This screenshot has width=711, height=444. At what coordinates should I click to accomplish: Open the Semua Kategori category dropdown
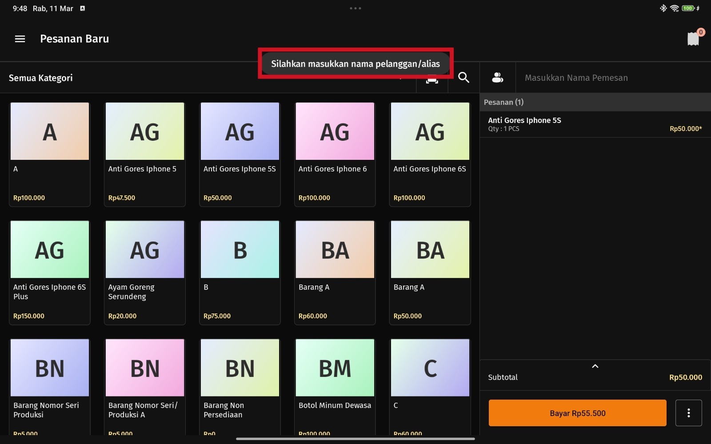click(41, 78)
